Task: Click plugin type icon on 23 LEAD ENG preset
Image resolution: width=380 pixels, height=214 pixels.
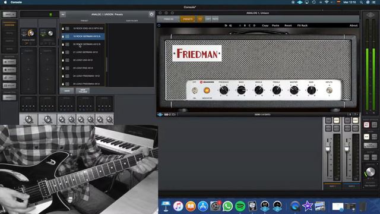Action: (x=67, y=68)
